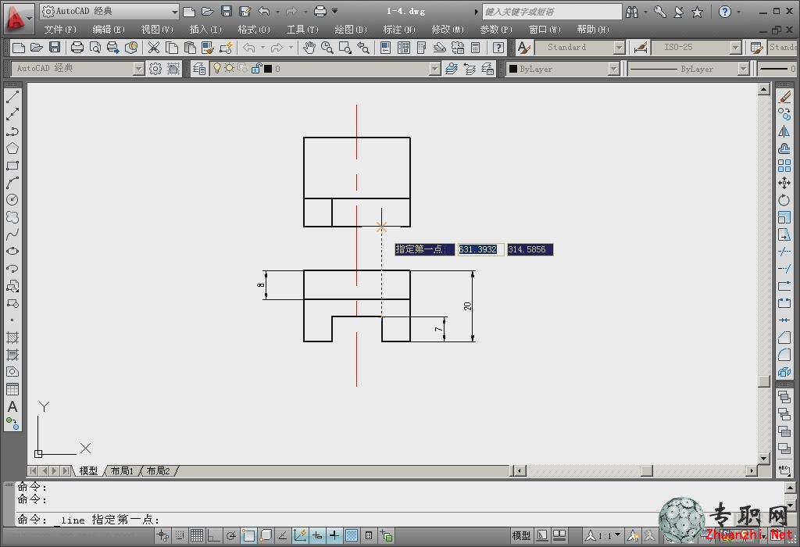Open the 修改(M) menu

coord(448,30)
